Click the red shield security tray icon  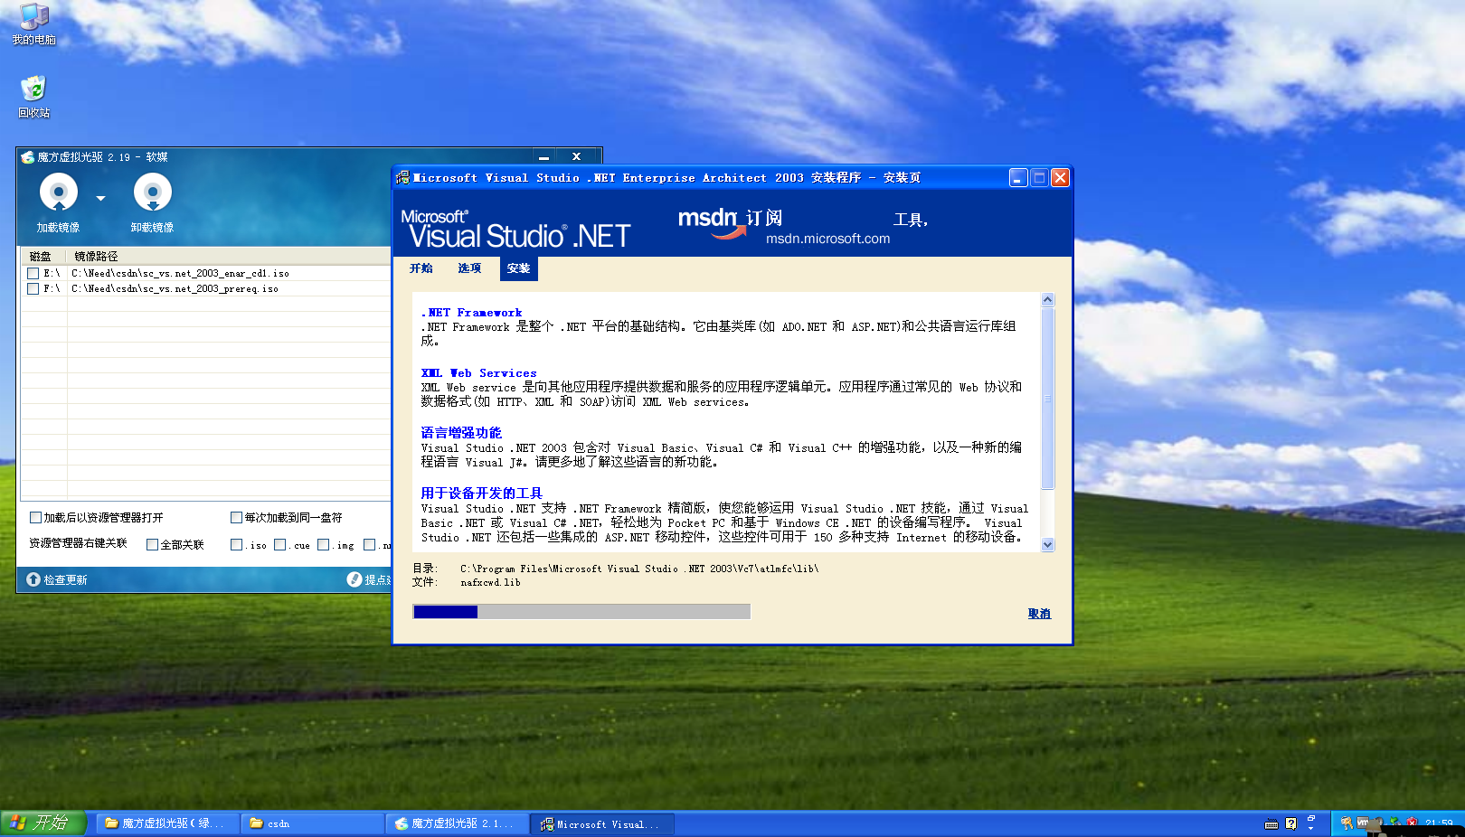tap(1413, 823)
